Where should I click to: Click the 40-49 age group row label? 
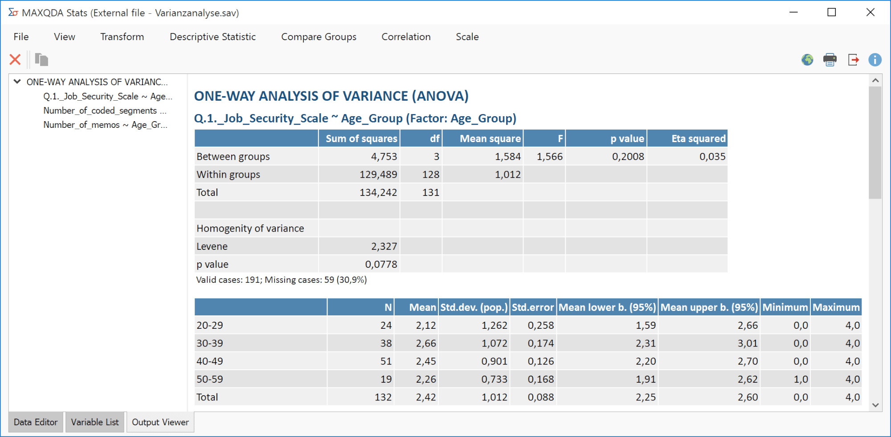pos(210,361)
